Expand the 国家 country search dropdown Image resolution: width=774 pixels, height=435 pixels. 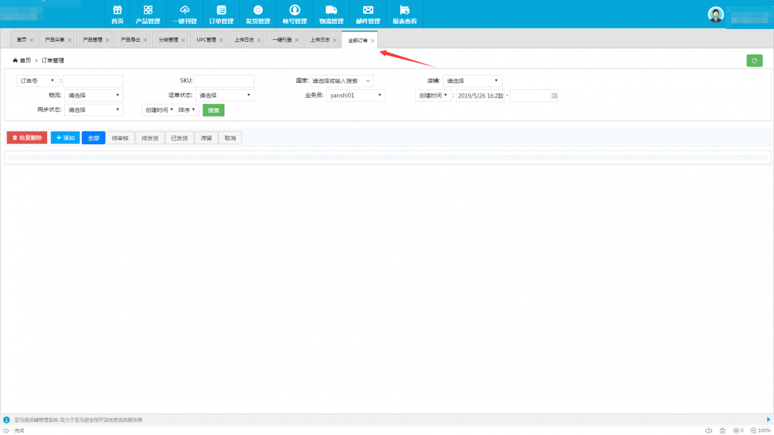[342, 81]
